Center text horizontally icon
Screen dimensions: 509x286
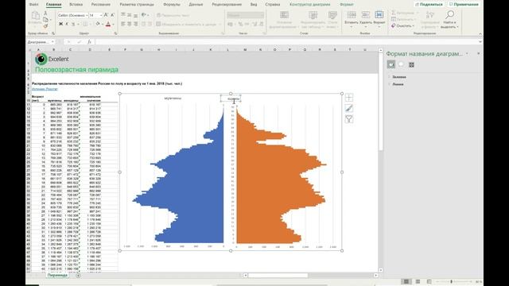click(x=129, y=24)
